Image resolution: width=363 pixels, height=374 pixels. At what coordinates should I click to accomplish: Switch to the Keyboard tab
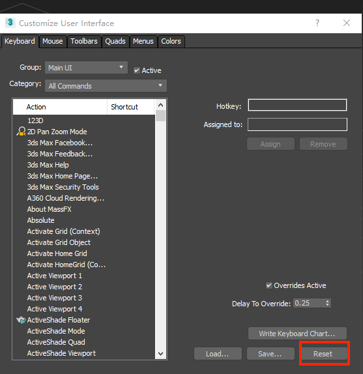[20, 41]
